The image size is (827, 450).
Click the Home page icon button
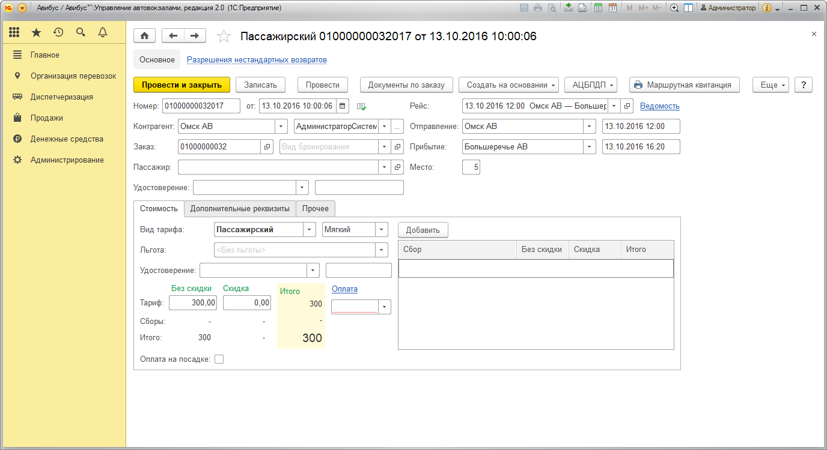pos(144,36)
